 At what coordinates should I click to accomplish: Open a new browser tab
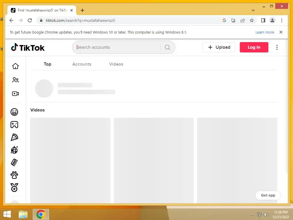pos(82,10)
